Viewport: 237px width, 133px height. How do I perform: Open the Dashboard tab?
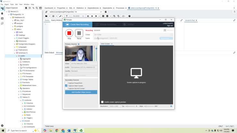coord(49,8)
